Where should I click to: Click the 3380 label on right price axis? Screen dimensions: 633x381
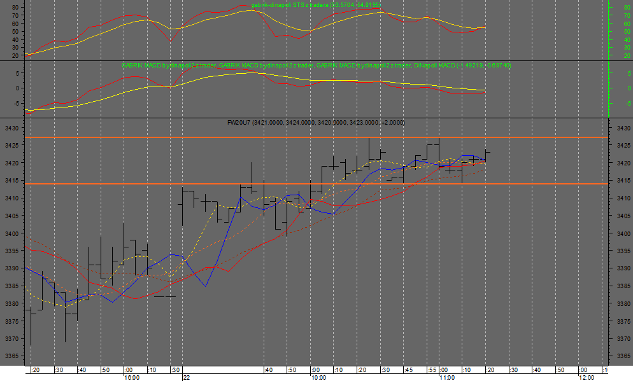point(623,303)
